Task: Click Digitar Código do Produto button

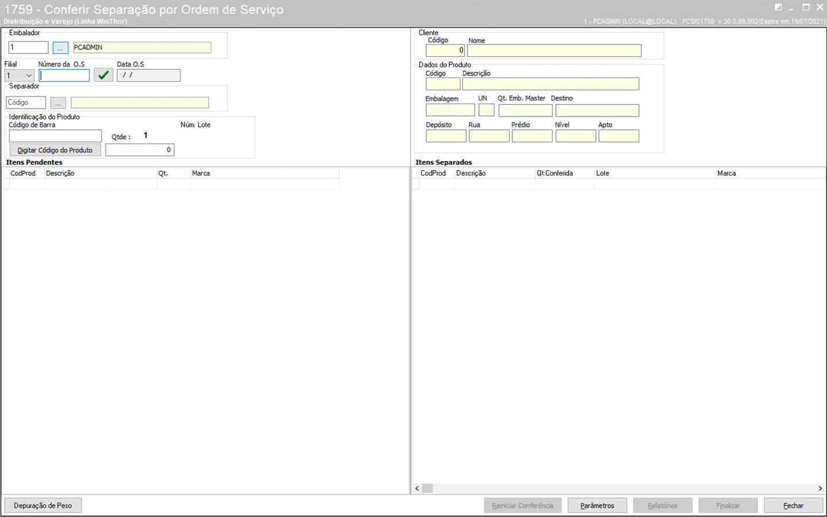Action: (55, 150)
